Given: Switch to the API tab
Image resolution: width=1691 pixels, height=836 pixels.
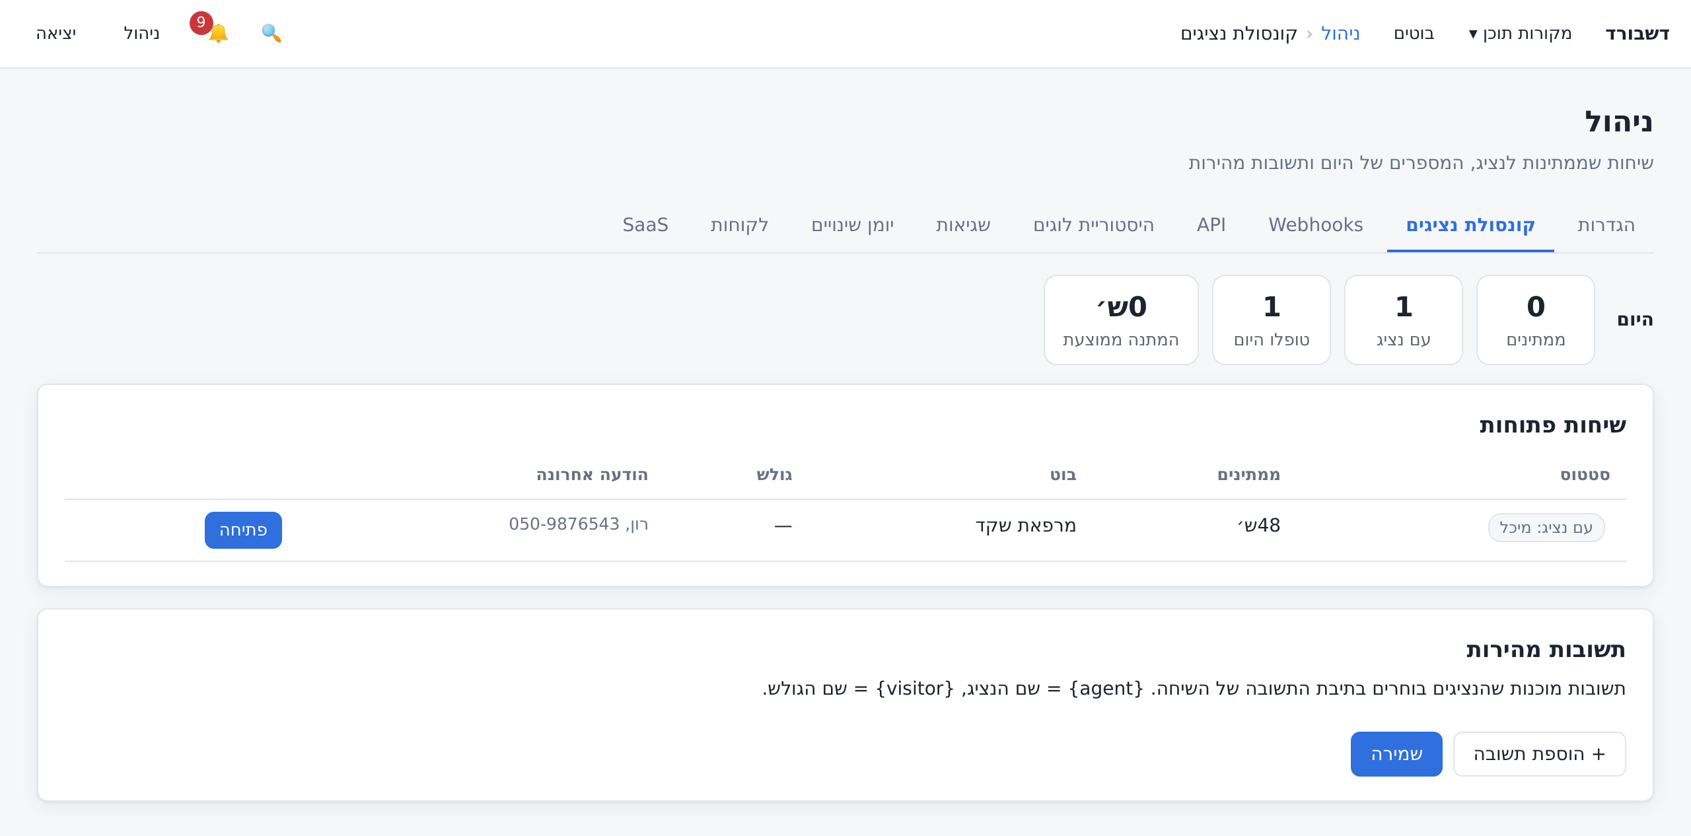Looking at the screenshot, I should (1211, 225).
